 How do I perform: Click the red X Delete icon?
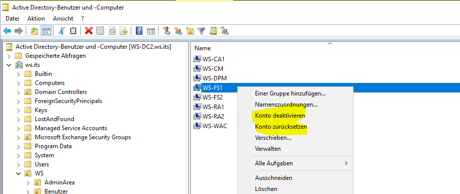(x=88, y=31)
